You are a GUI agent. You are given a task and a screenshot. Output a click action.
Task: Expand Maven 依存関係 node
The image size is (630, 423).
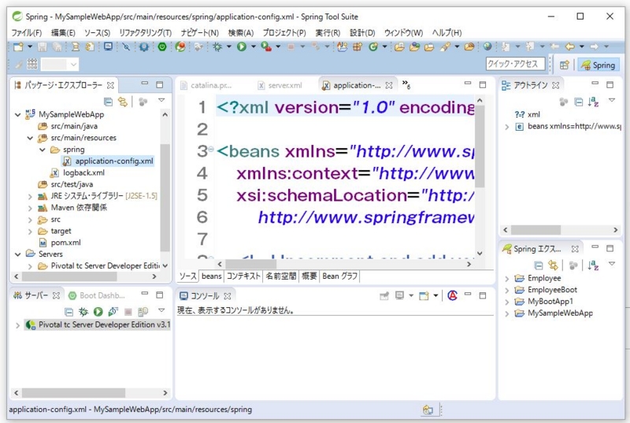30,208
